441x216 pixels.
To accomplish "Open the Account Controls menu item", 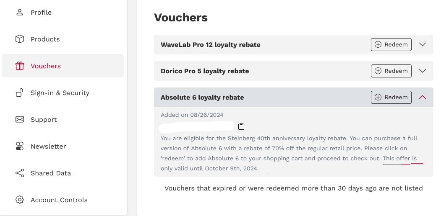I will tap(59, 200).
